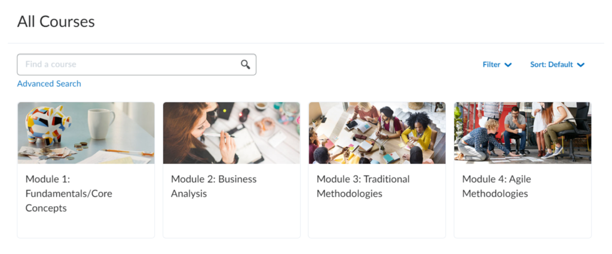Open Module 4 floor planning thumbnail

click(522, 133)
